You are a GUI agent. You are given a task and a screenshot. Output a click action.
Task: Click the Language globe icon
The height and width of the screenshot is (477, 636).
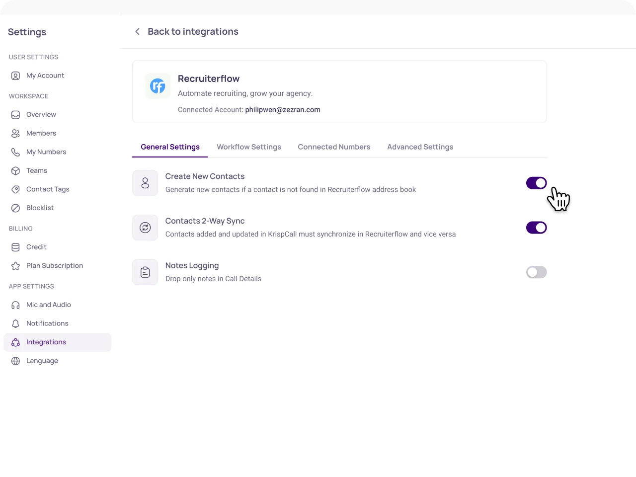15,361
